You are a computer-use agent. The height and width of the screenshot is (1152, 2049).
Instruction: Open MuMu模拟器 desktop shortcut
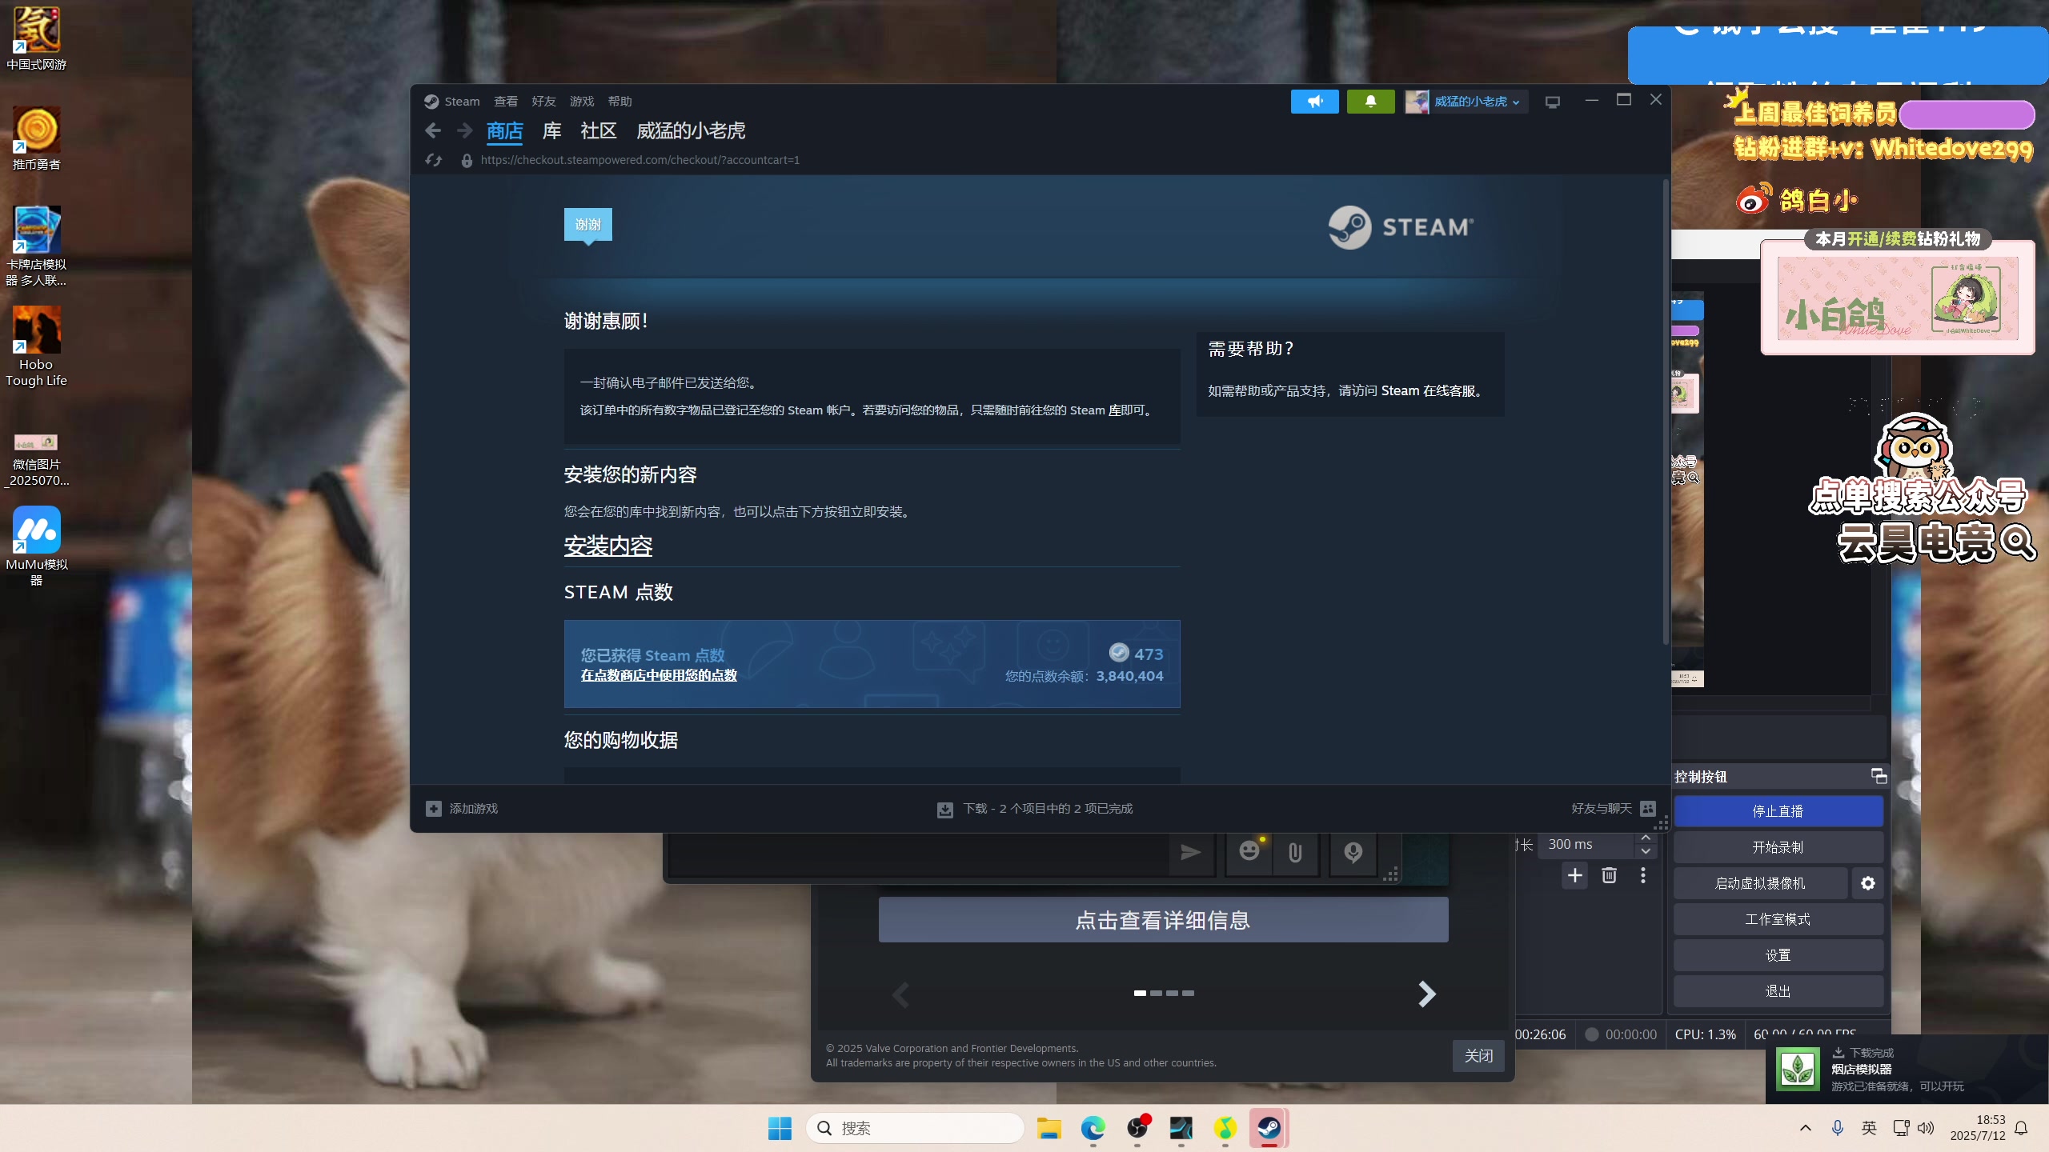(36, 546)
